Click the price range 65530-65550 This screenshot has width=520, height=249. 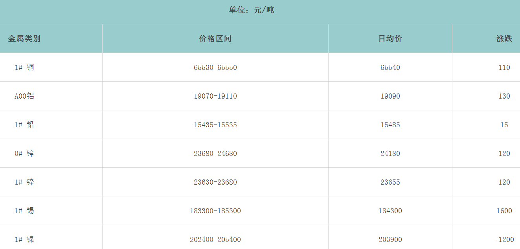[x=215, y=68]
